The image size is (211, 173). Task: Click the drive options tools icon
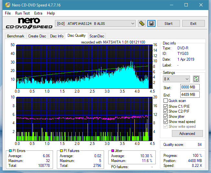142,24
